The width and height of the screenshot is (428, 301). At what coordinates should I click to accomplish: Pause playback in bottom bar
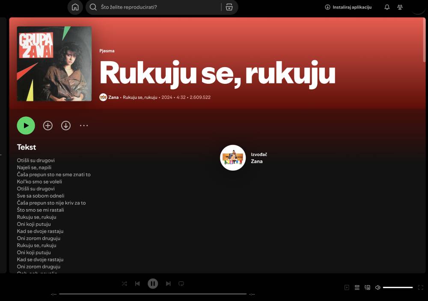[153, 283]
